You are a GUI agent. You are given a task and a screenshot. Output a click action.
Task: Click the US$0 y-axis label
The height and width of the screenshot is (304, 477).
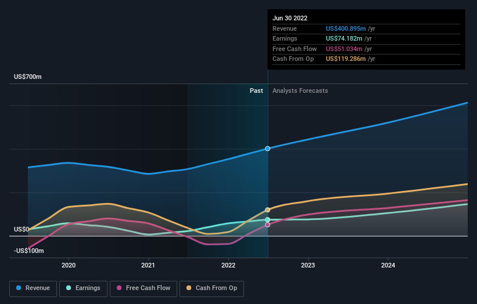[21, 229]
